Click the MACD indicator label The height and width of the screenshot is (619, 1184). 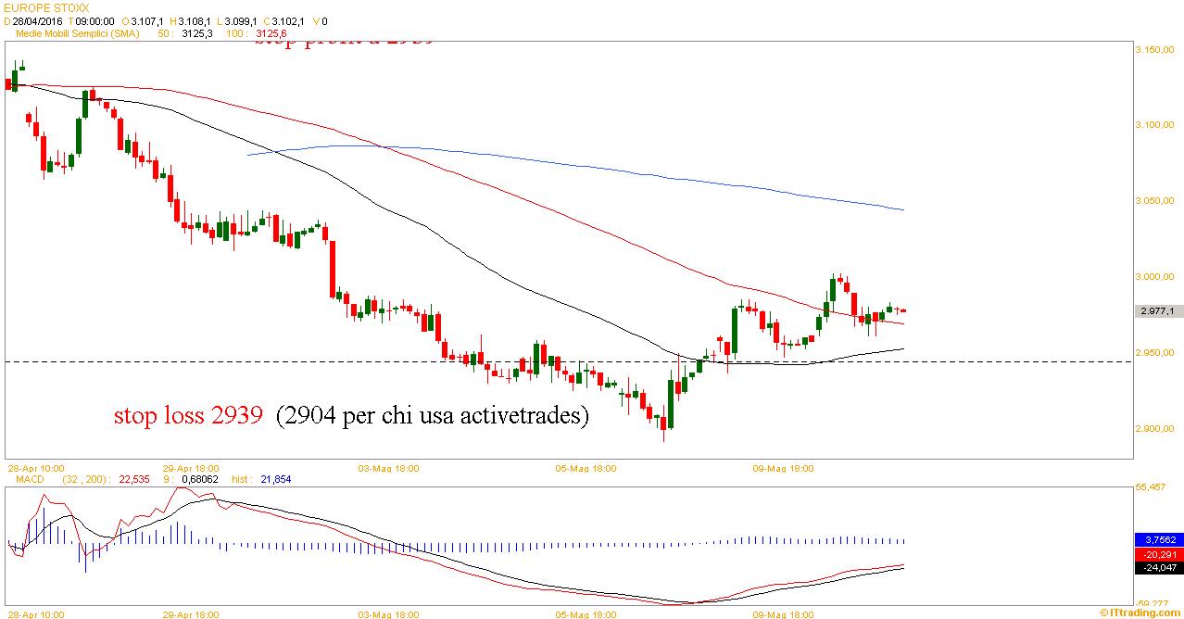30,479
